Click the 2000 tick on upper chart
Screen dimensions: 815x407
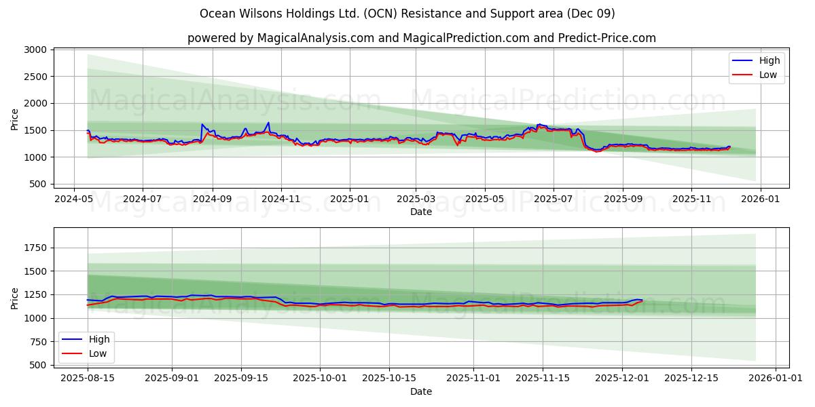point(35,103)
